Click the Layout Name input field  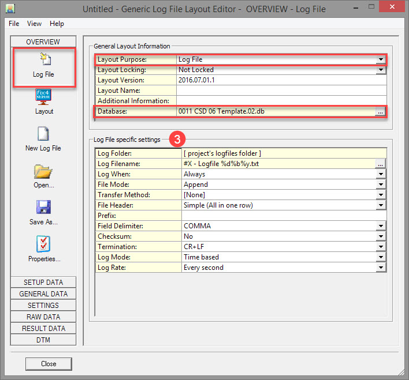tap(281, 91)
